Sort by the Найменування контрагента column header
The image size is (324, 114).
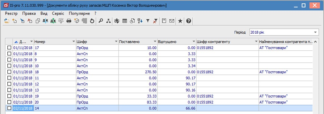pos(286,42)
